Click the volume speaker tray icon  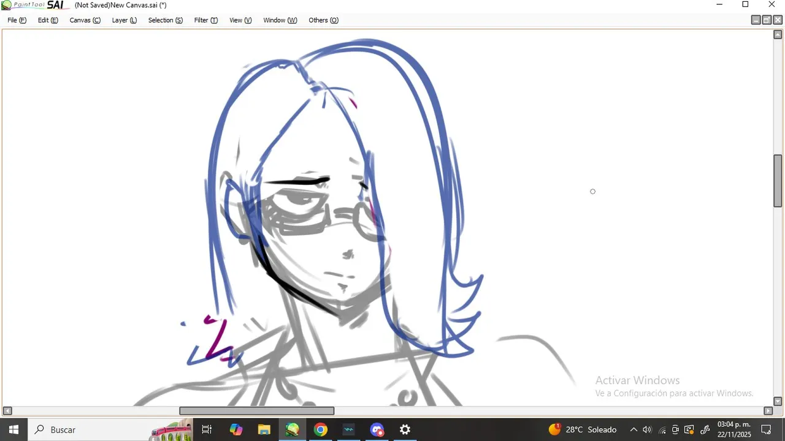pyautogui.click(x=647, y=429)
